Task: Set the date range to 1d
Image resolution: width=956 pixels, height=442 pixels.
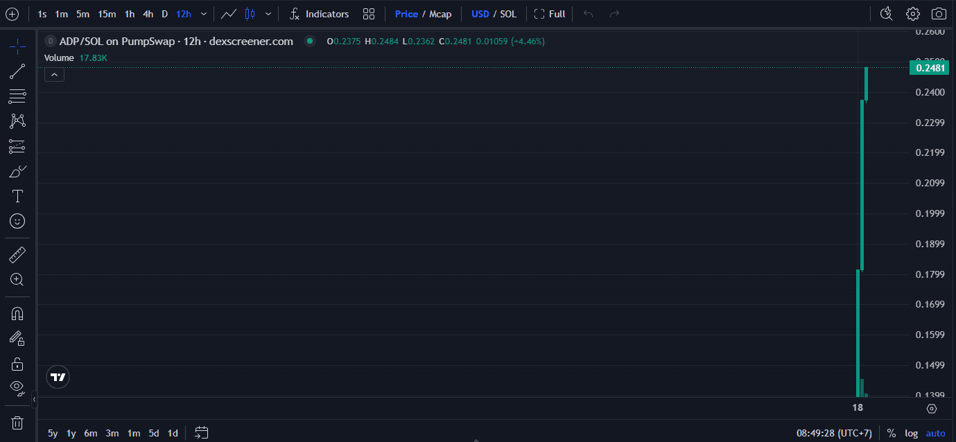Action: click(173, 433)
